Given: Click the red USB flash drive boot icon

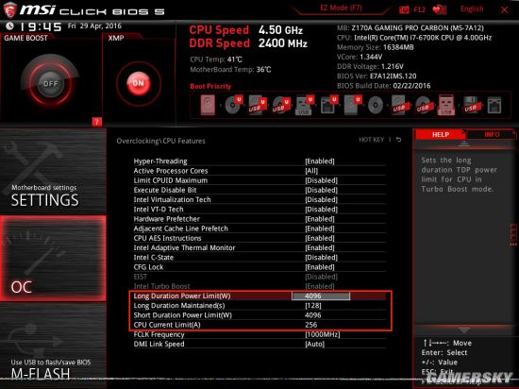Looking at the screenshot, I should (x=446, y=106).
